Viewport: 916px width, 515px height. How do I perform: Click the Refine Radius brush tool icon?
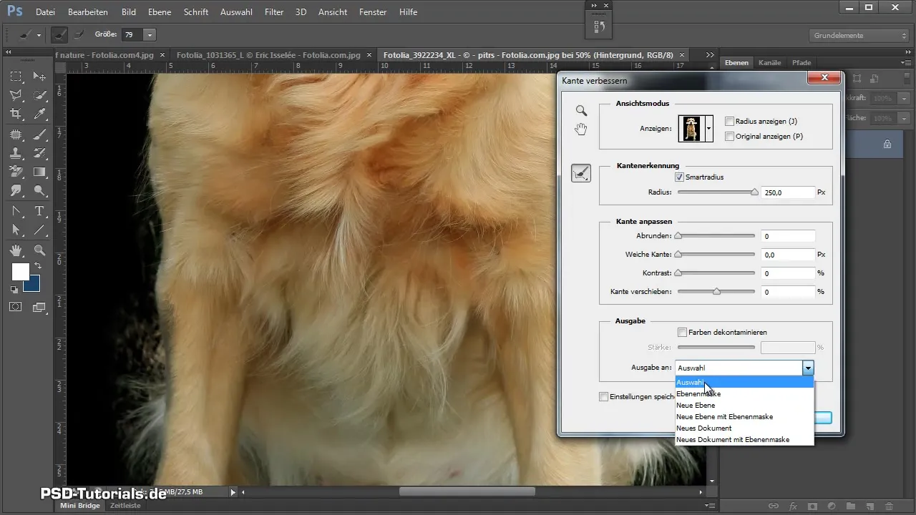pos(581,173)
